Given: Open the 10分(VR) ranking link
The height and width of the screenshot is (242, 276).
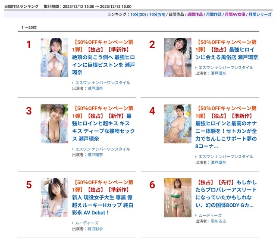Looking at the screenshot, I should 157,14.
